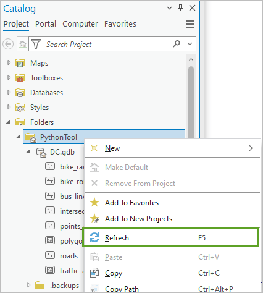Click the home icon beside search
This screenshot has width=263, height=293.
[x=23, y=44]
